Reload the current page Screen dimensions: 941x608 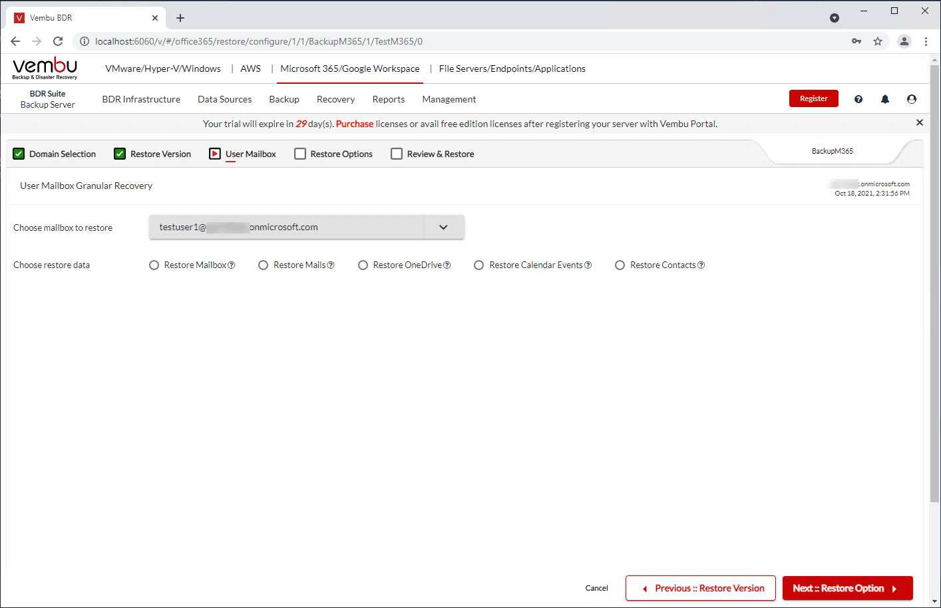click(58, 41)
